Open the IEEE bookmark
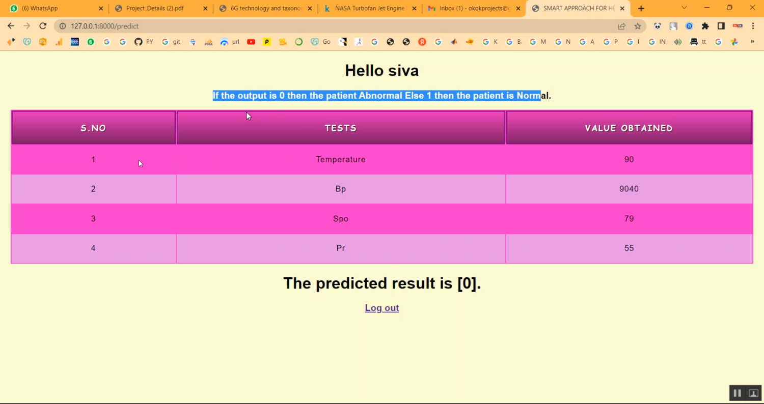The image size is (764, 404). (x=75, y=42)
